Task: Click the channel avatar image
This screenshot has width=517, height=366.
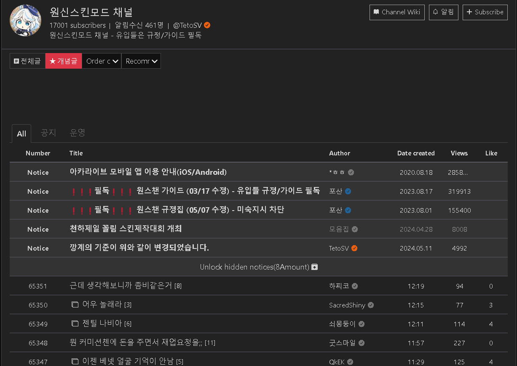Action: click(x=25, y=20)
